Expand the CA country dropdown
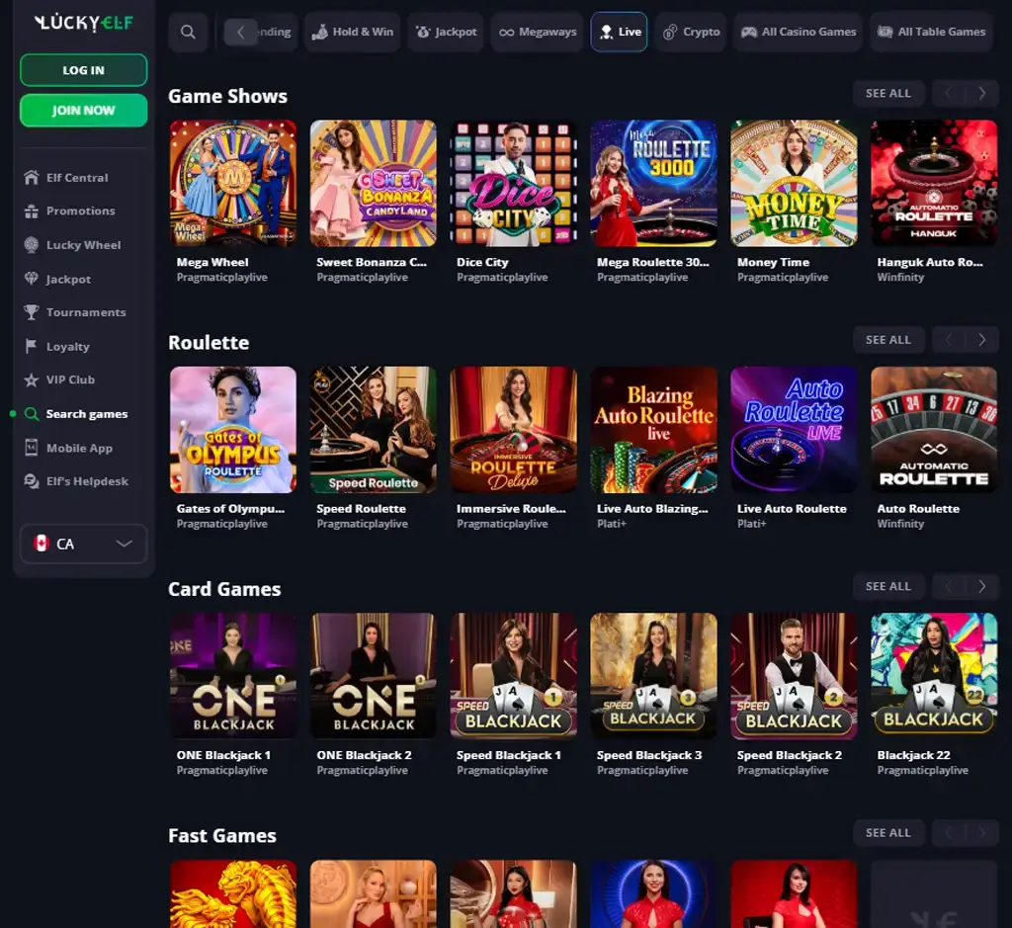Screen dimensions: 1012x928 (84, 544)
